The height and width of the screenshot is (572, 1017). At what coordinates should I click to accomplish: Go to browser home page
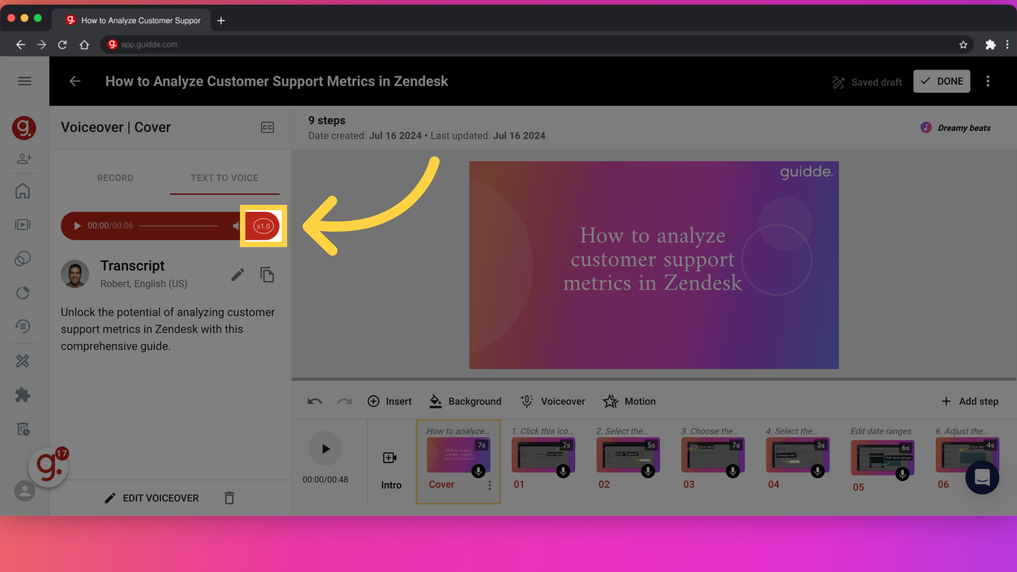coord(84,44)
